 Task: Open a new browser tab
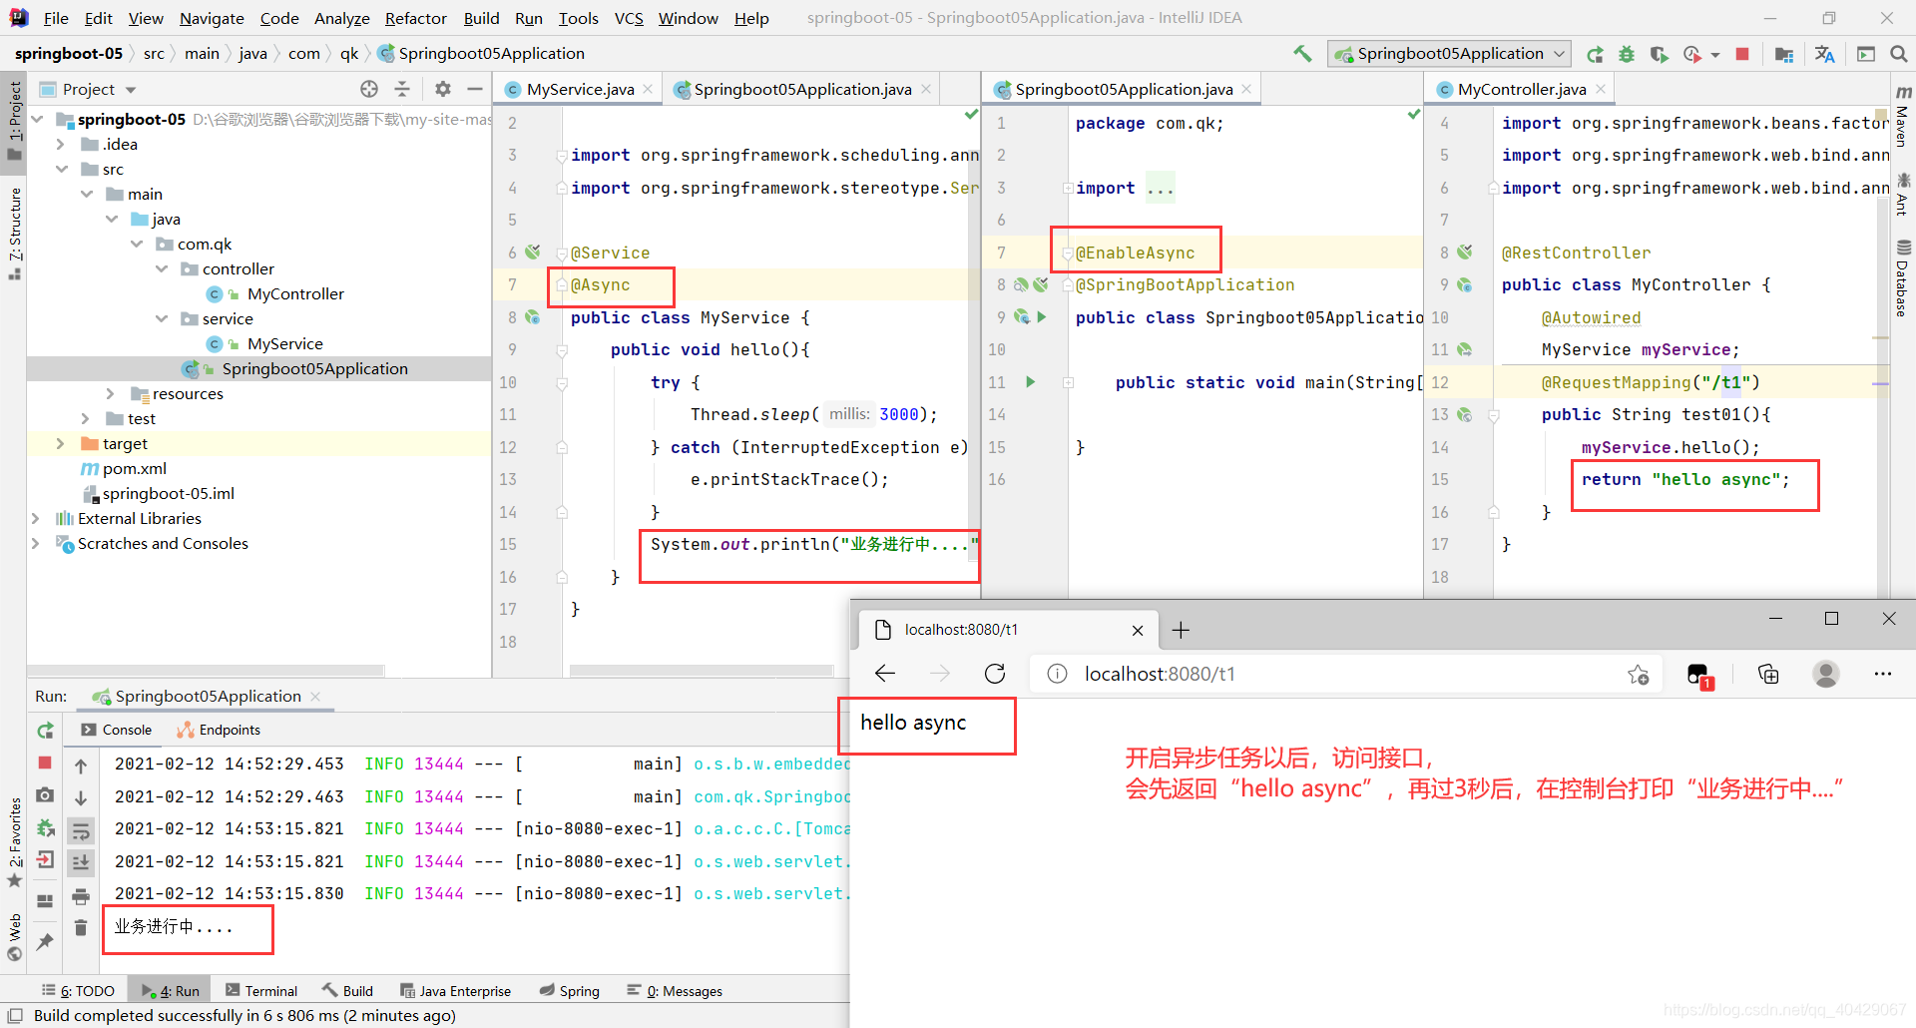[1181, 630]
